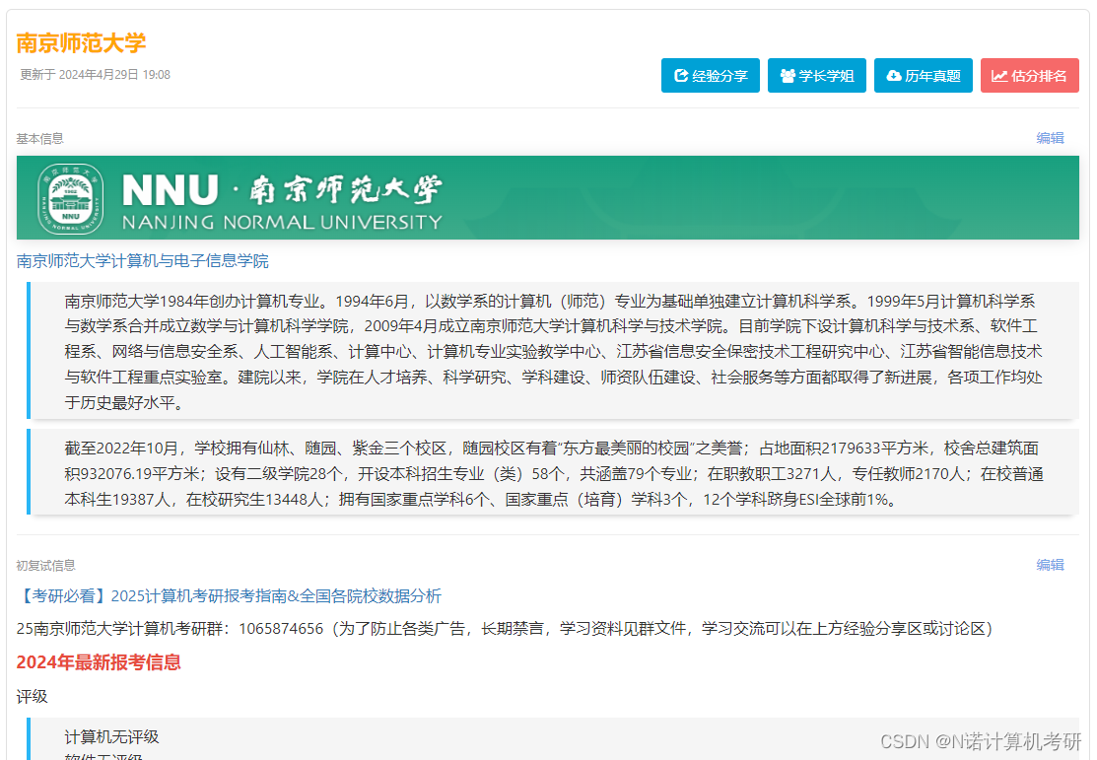Click the 南京师范大学 page title
The width and height of the screenshot is (1097, 760).
81,42
